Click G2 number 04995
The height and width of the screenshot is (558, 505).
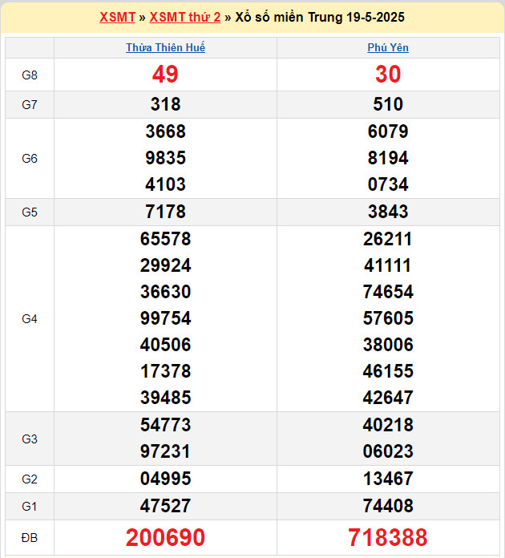(165, 479)
